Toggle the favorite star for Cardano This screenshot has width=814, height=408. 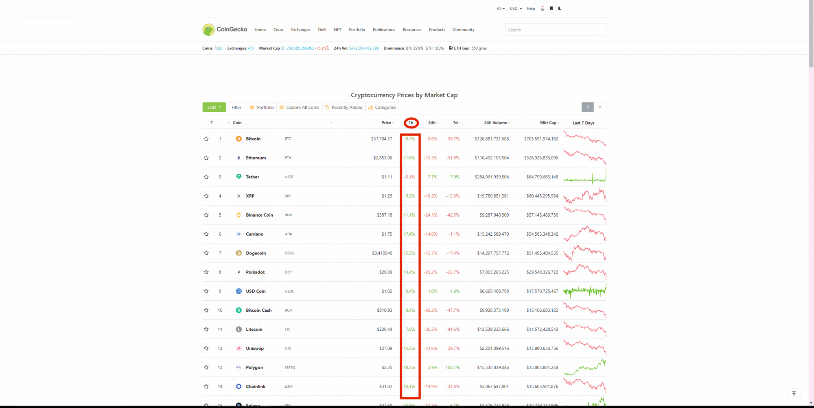pyautogui.click(x=206, y=234)
